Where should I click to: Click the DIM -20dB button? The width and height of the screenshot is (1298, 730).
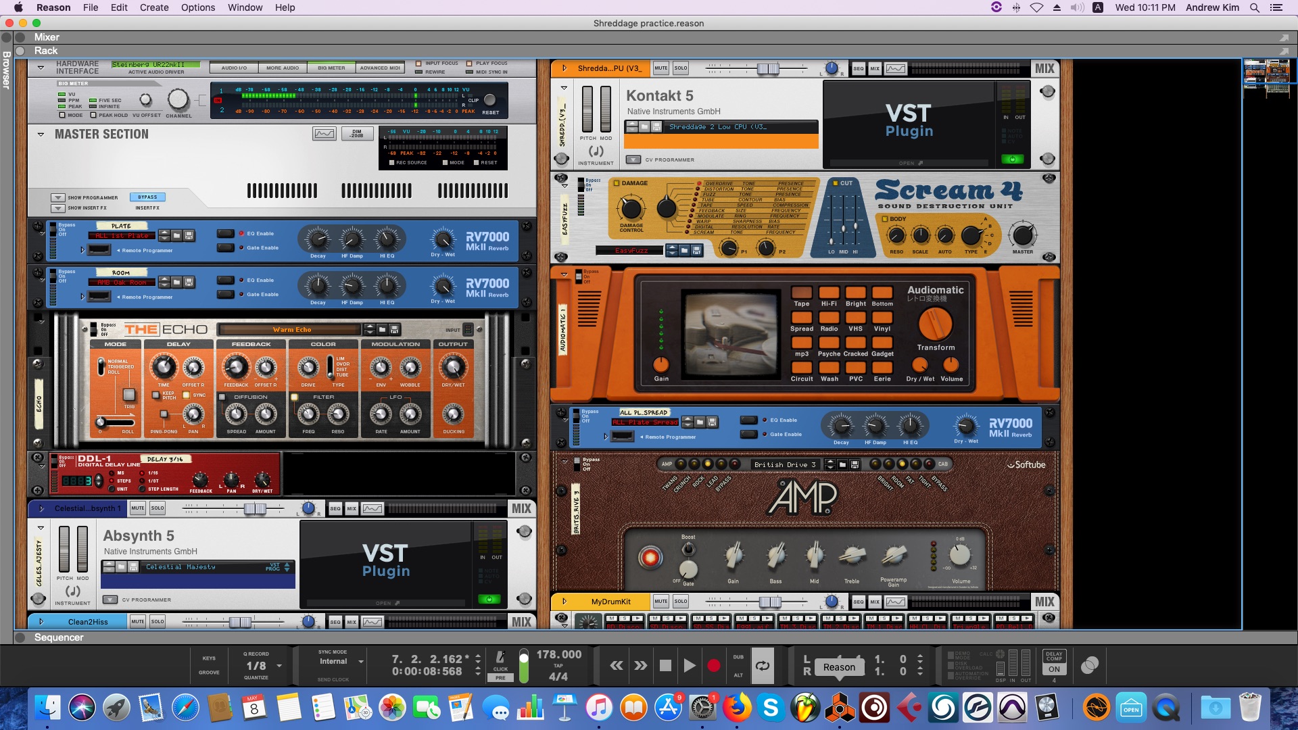pos(356,134)
